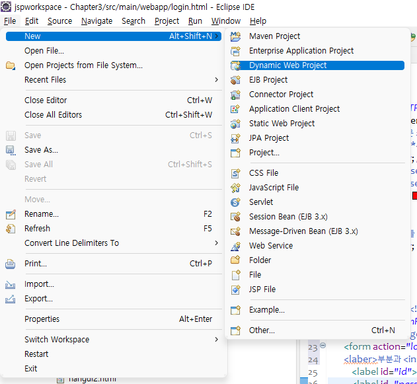Choose Properties from the File menu

(x=114, y=319)
